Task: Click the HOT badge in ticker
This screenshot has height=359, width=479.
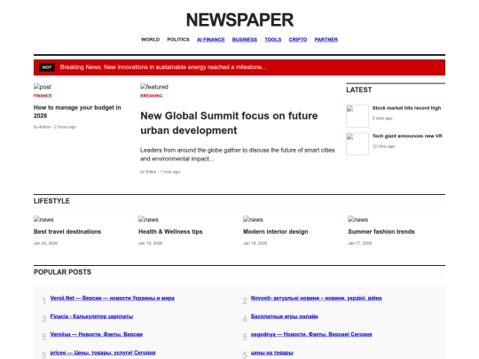Action: click(x=47, y=67)
